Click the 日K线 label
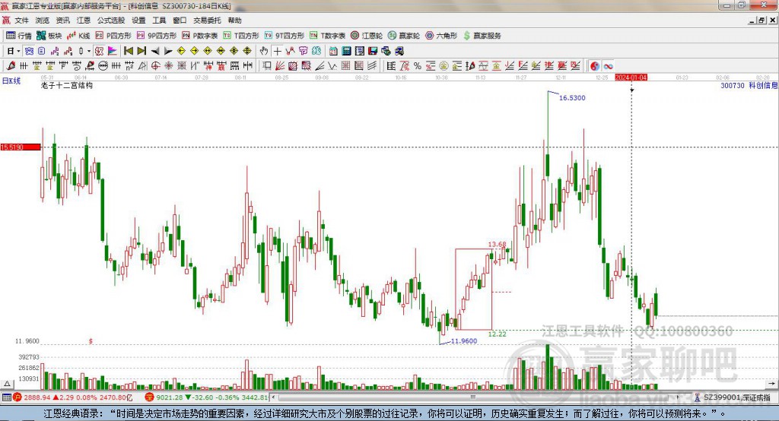Screen dimensions: 779x421 click(x=11, y=81)
